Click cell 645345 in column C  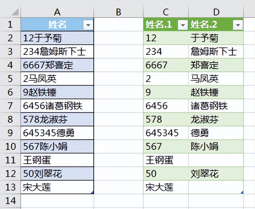pos(166,133)
